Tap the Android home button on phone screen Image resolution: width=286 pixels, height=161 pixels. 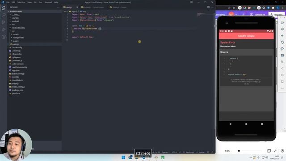click(x=246, y=124)
